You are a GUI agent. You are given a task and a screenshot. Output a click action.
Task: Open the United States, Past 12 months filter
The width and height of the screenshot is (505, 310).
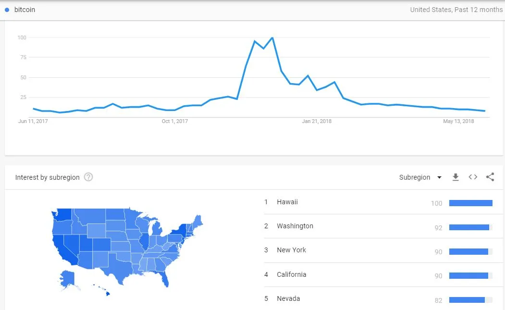tap(456, 10)
